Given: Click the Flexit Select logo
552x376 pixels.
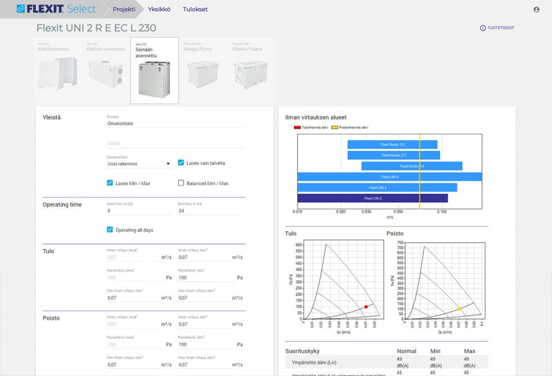Looking at the screenshot, I should 56,9.
